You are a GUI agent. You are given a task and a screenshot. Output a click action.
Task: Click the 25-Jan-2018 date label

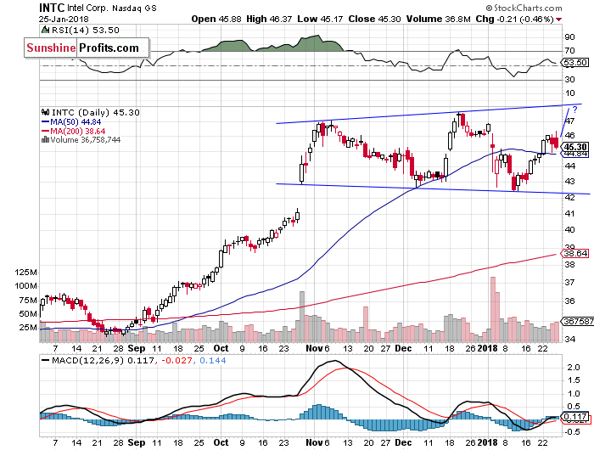[64, 19]
